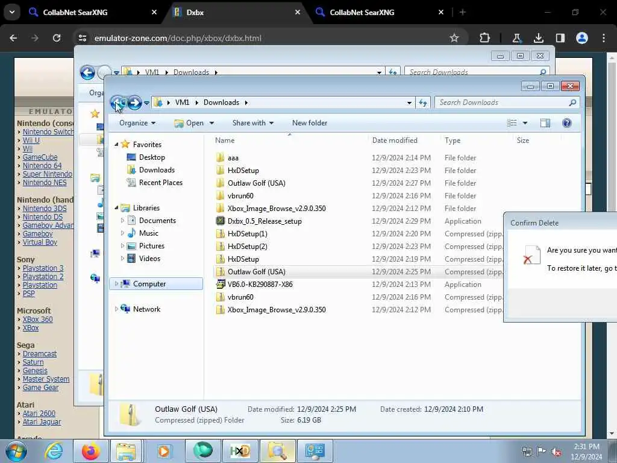Select Network in navigation pane

point(146,309)
